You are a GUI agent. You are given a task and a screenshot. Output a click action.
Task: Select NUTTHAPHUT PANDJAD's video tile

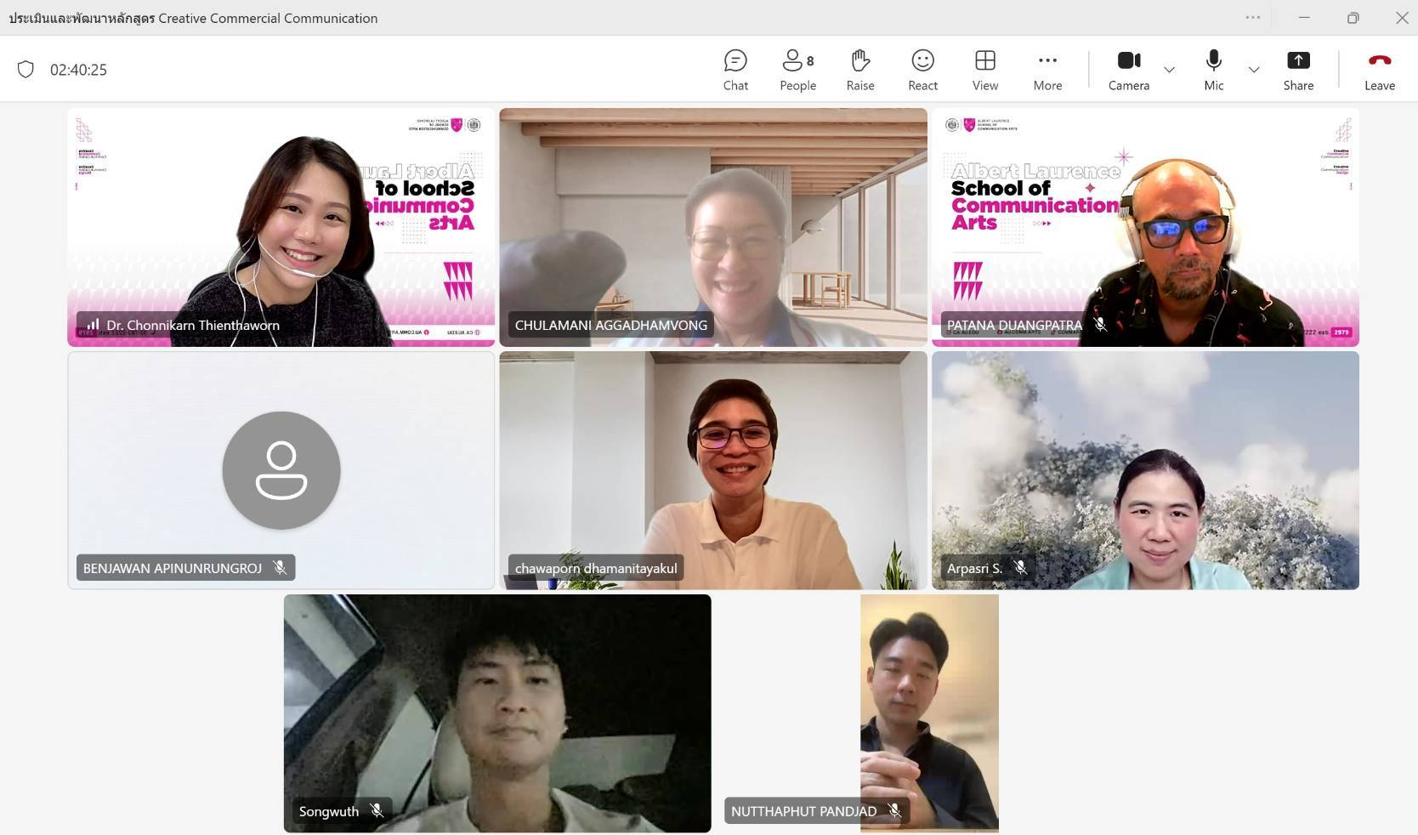(929, 713)
